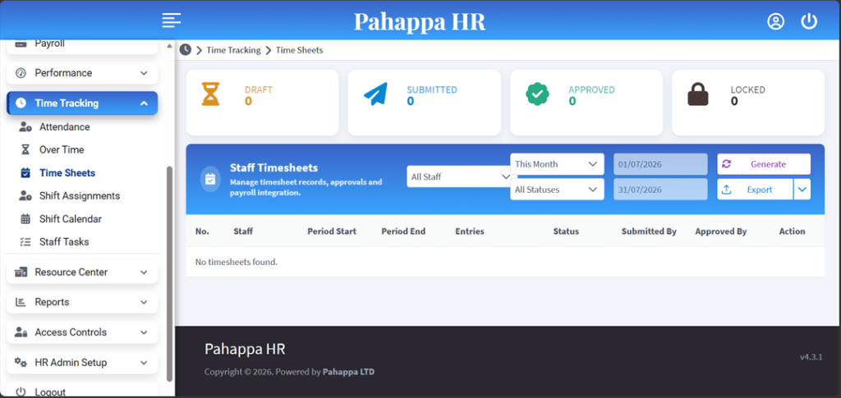Viewport: 841px width, 398px height.
Task: Click the end date field 31/07/2026
Action: coord(660,189)
